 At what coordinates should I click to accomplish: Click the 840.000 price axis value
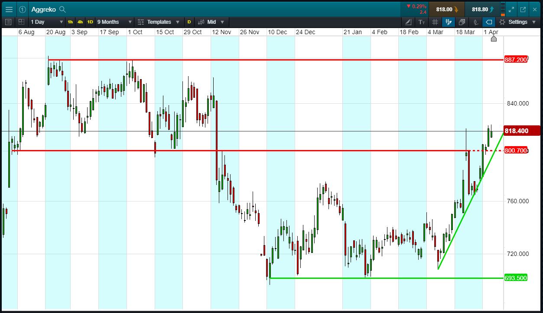(x=518, y=103)
